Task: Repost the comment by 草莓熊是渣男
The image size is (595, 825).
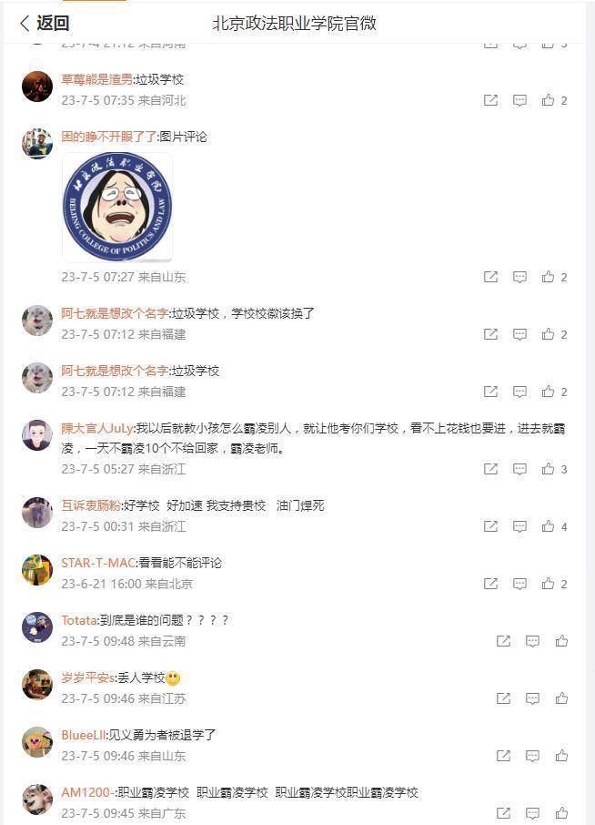Action: click(x=490, y=100)
